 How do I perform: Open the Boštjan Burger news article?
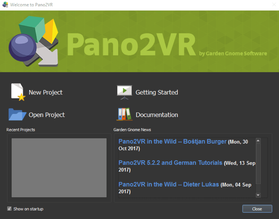click(x=172, y=141)
